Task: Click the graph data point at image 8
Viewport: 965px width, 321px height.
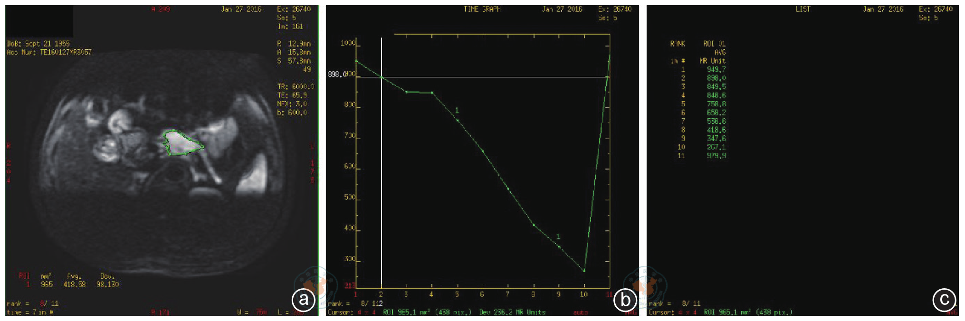Action: click(534, 225)
